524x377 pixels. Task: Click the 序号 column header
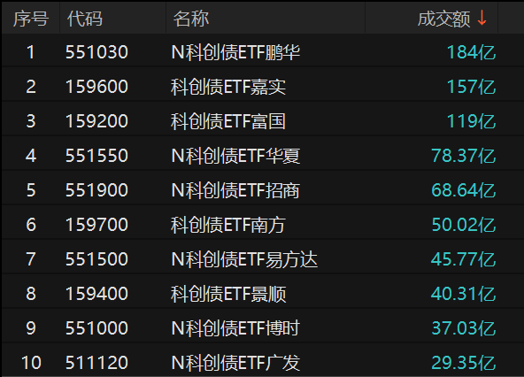pyautogui.click(x=31, y=19)
